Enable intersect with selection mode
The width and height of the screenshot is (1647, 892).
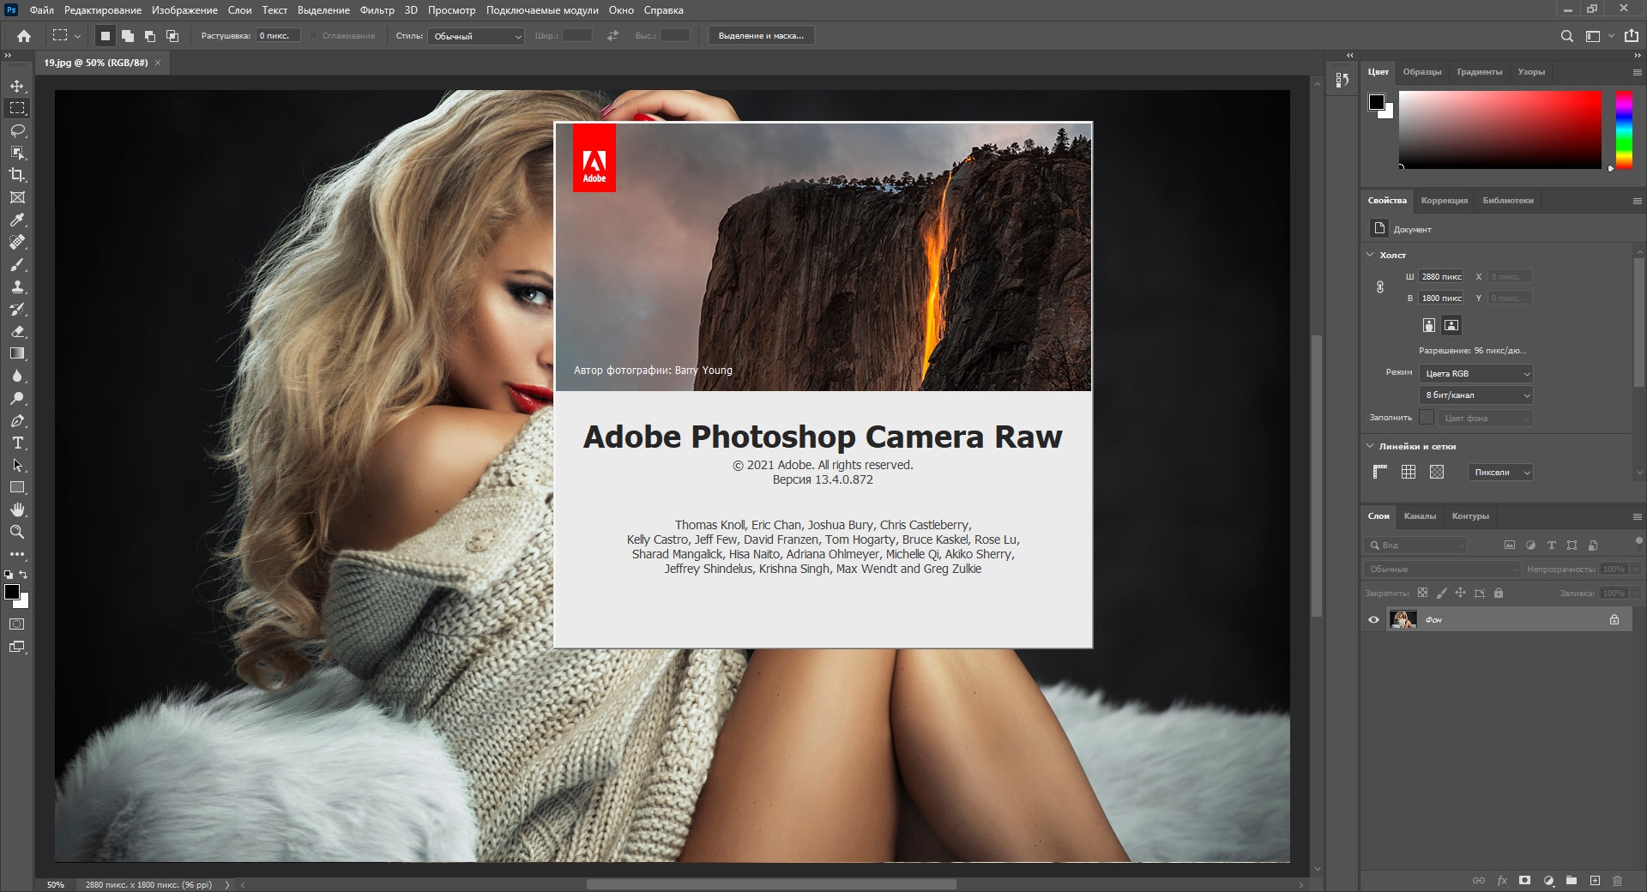(x=172, y=36)
